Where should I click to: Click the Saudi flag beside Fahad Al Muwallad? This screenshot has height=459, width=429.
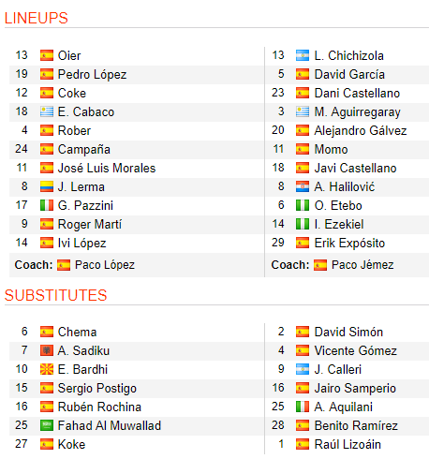click(47, 425)
